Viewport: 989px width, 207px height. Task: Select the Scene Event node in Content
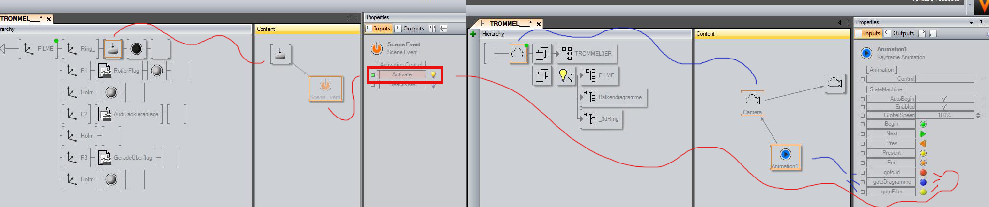(325, 89)
